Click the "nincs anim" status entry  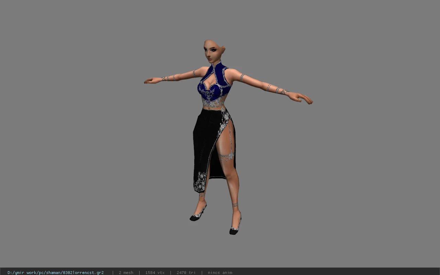(x=220, y=273)
